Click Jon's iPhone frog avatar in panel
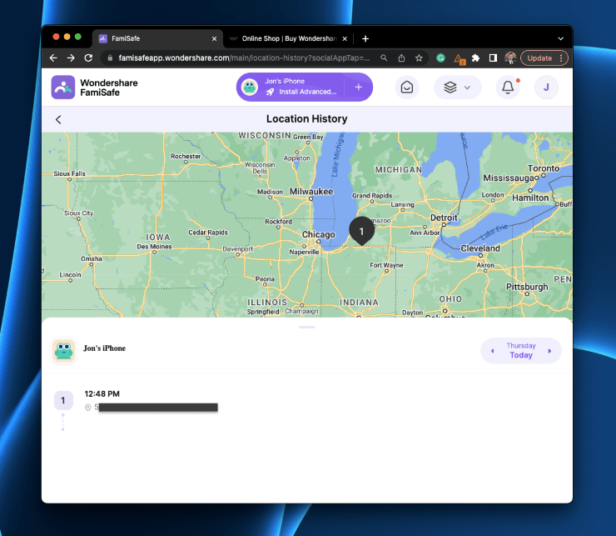 point(63,350)
